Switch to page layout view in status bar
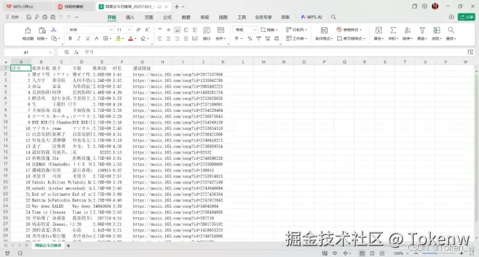479x257 pixels. click(x=372, y=254)
